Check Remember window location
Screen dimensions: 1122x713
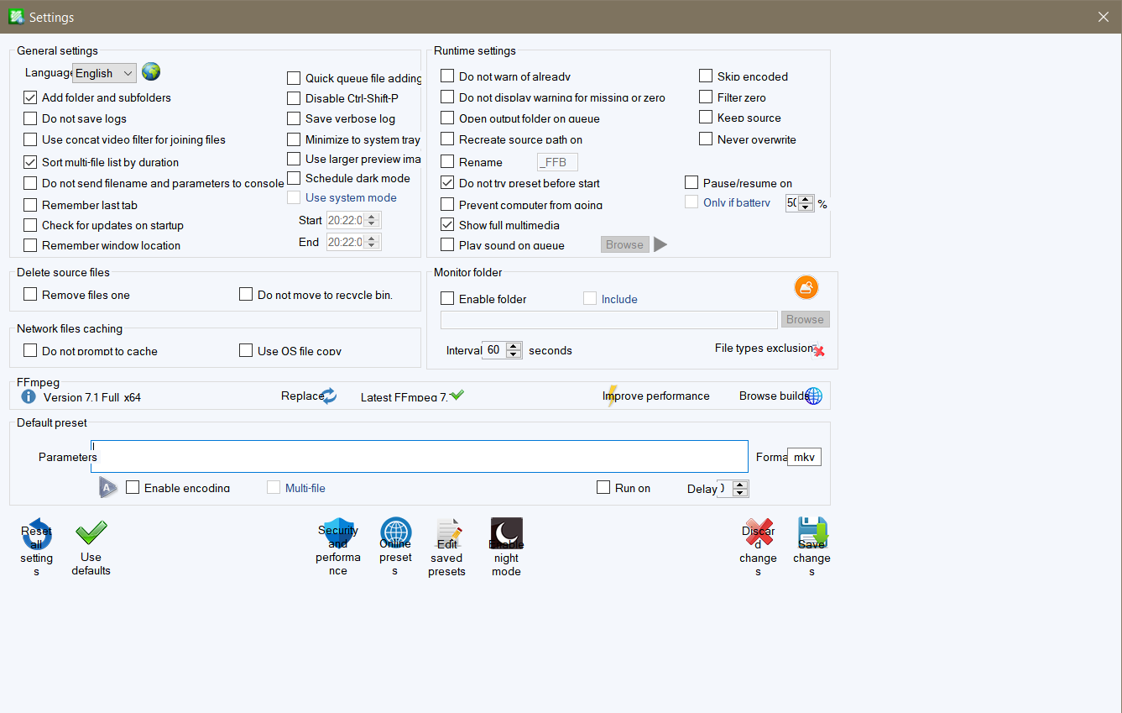30,245
